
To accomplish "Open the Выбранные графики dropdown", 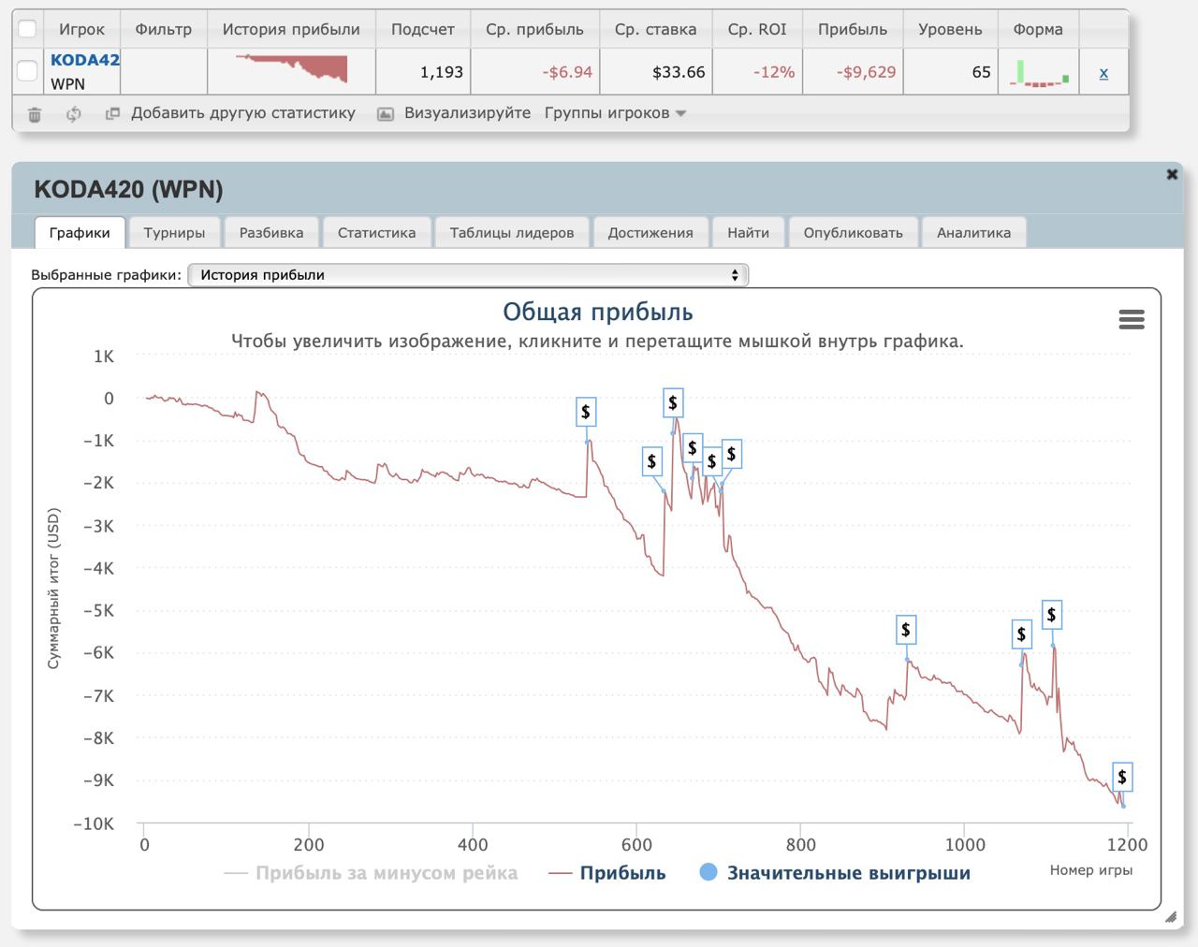I will tap(468, 275).
